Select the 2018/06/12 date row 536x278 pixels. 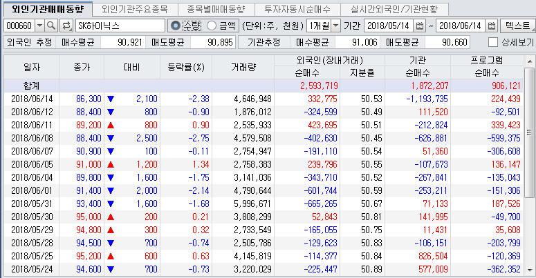click(x=264, y=112)
